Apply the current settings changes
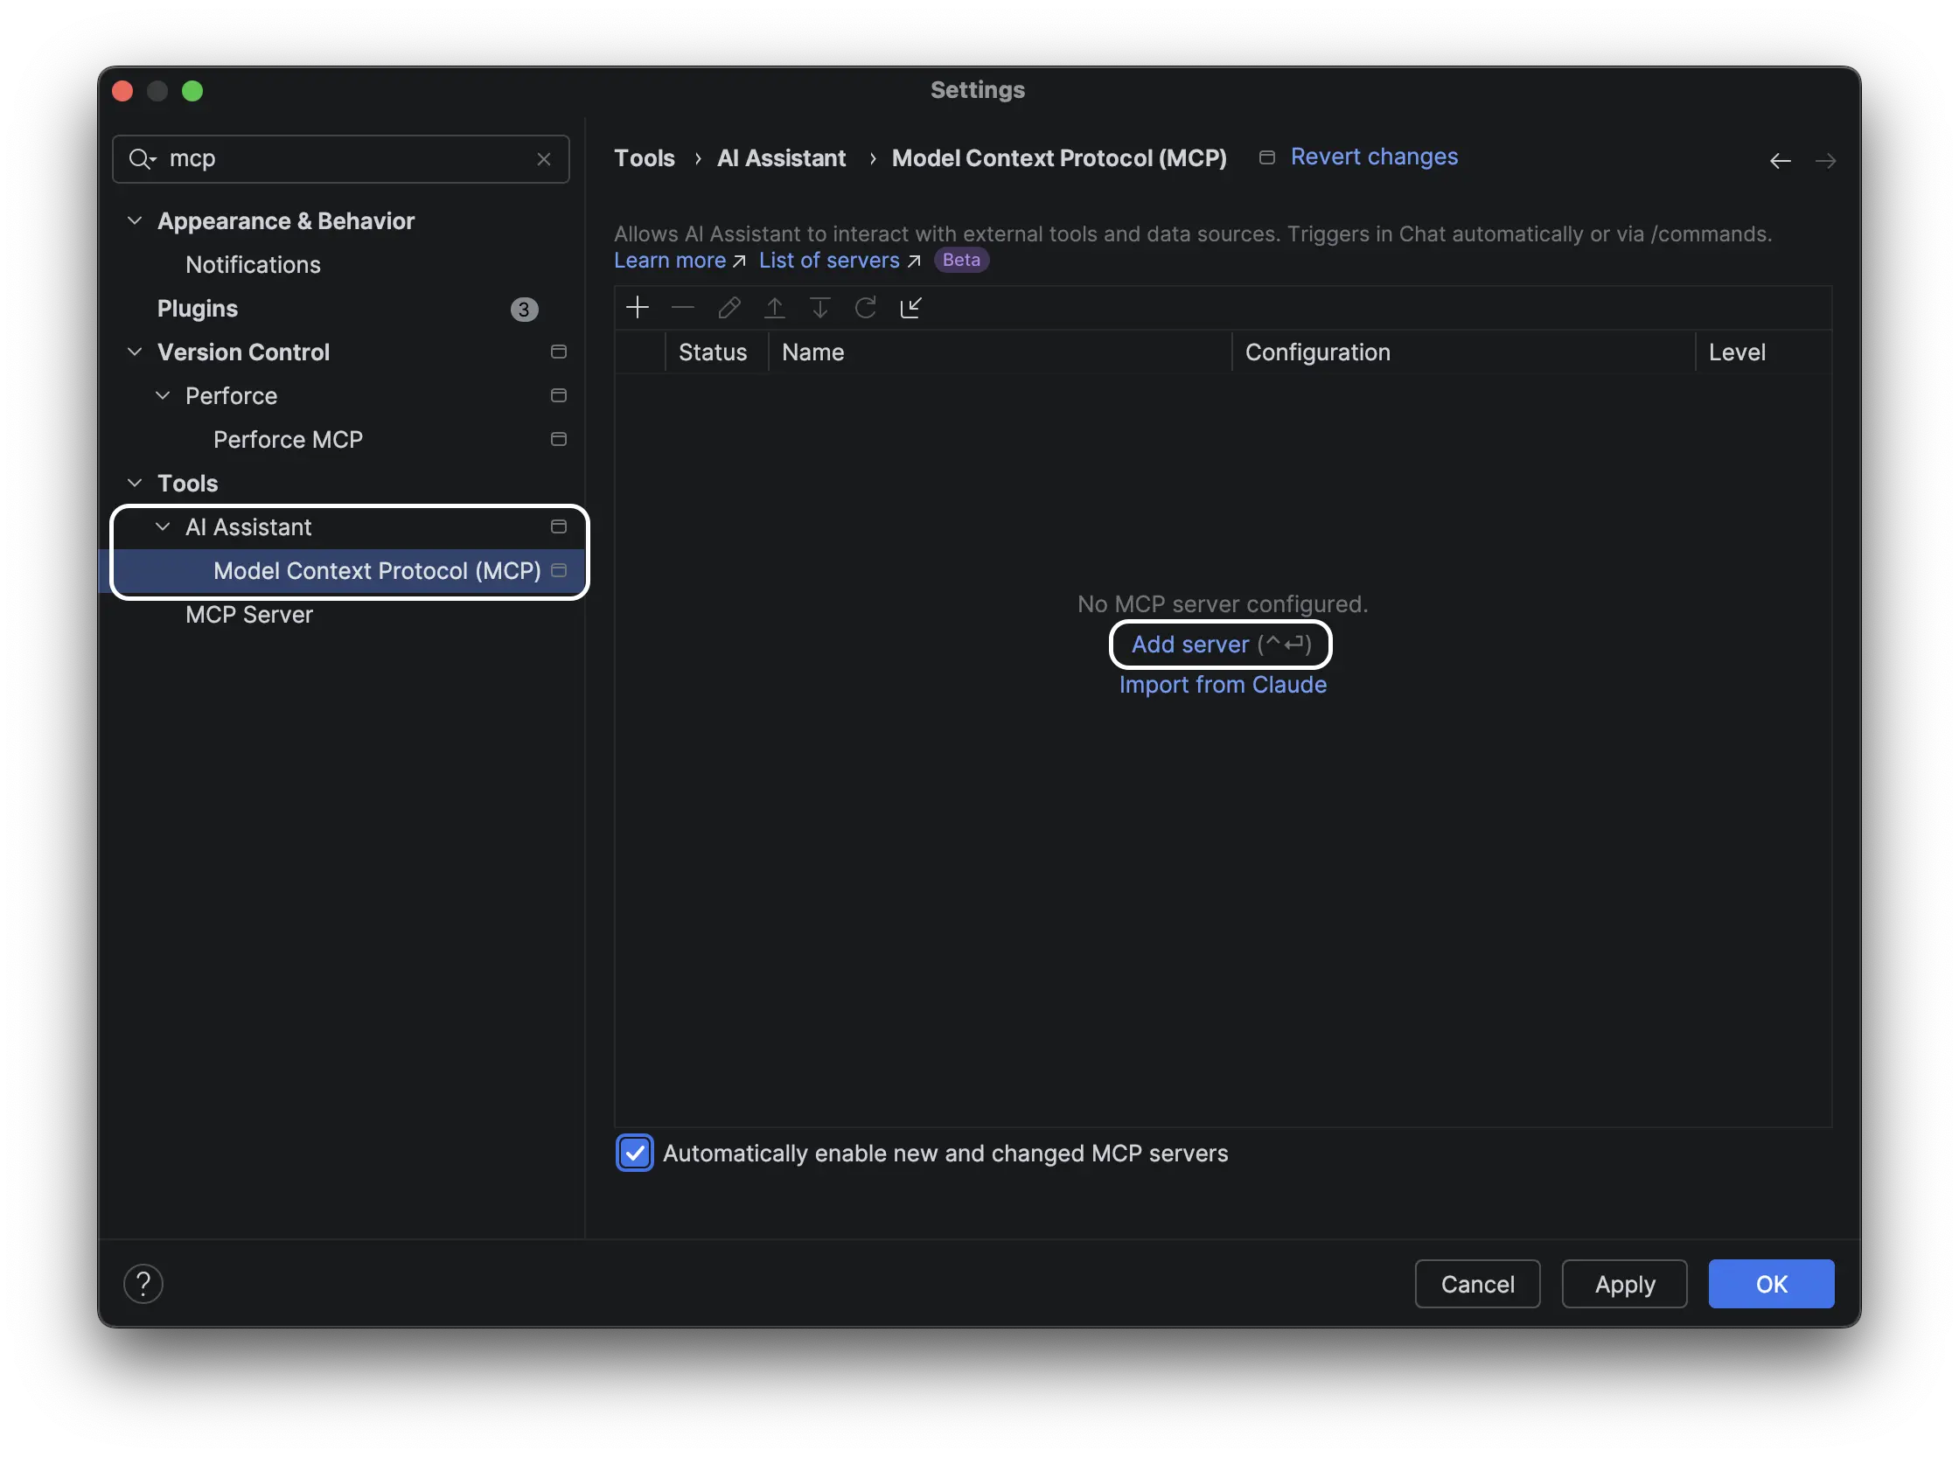 [1624, 1283]
